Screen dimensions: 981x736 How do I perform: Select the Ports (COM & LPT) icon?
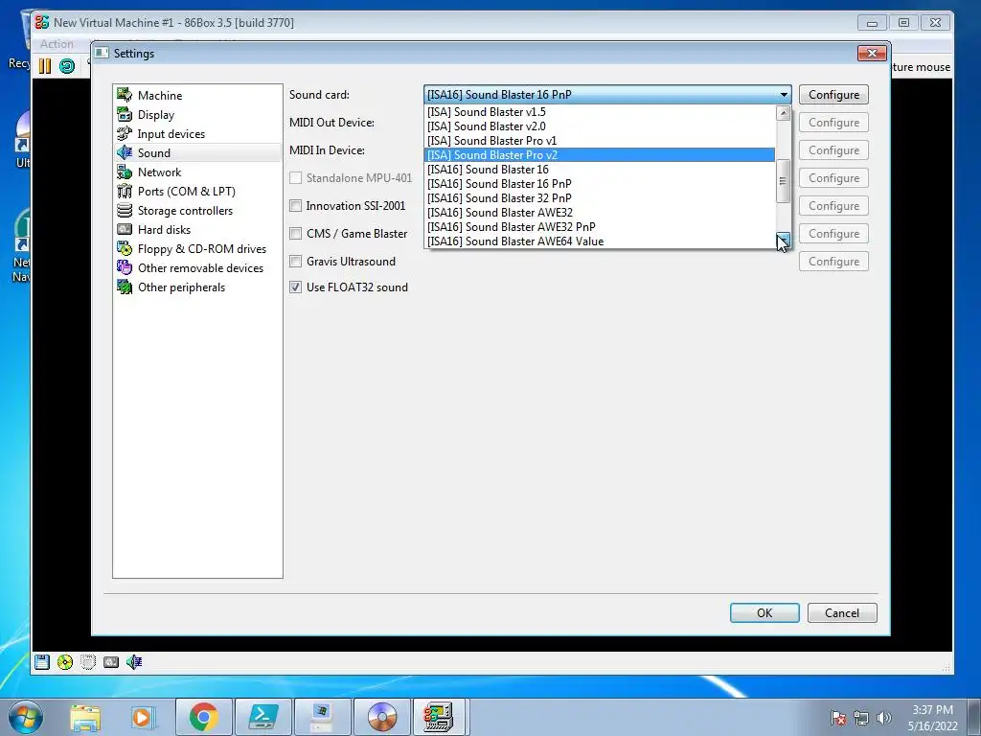[125, 192]
